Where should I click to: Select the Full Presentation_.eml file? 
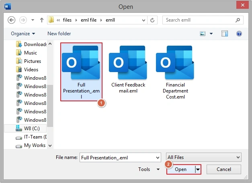point(81,72)
